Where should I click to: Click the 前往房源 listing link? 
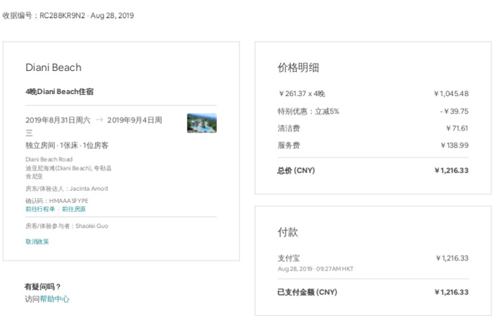tap(73, 209)
